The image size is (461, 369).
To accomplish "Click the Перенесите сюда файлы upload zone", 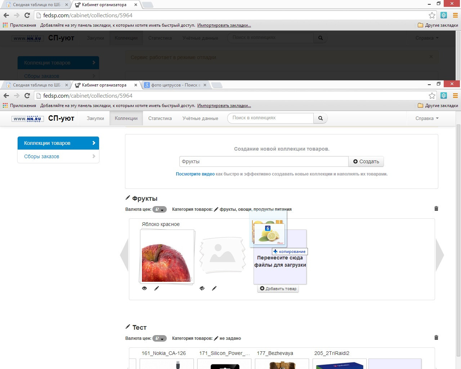I will 280,257.
